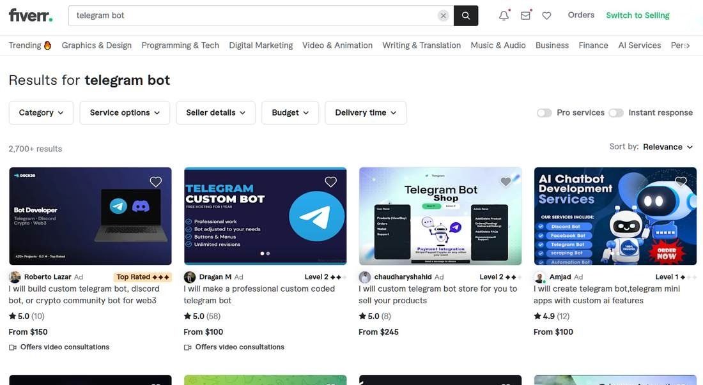
Task: Open Graphics & Design category
Action: click(x=97, y=45)
